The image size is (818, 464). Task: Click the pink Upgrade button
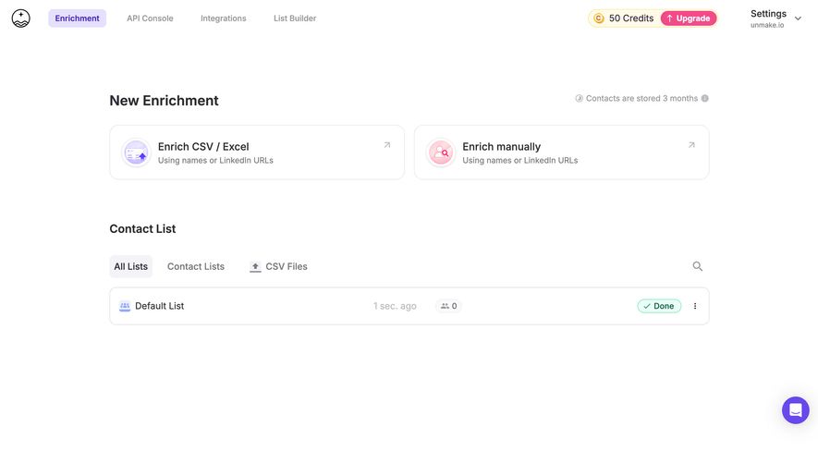pos(688,18)
